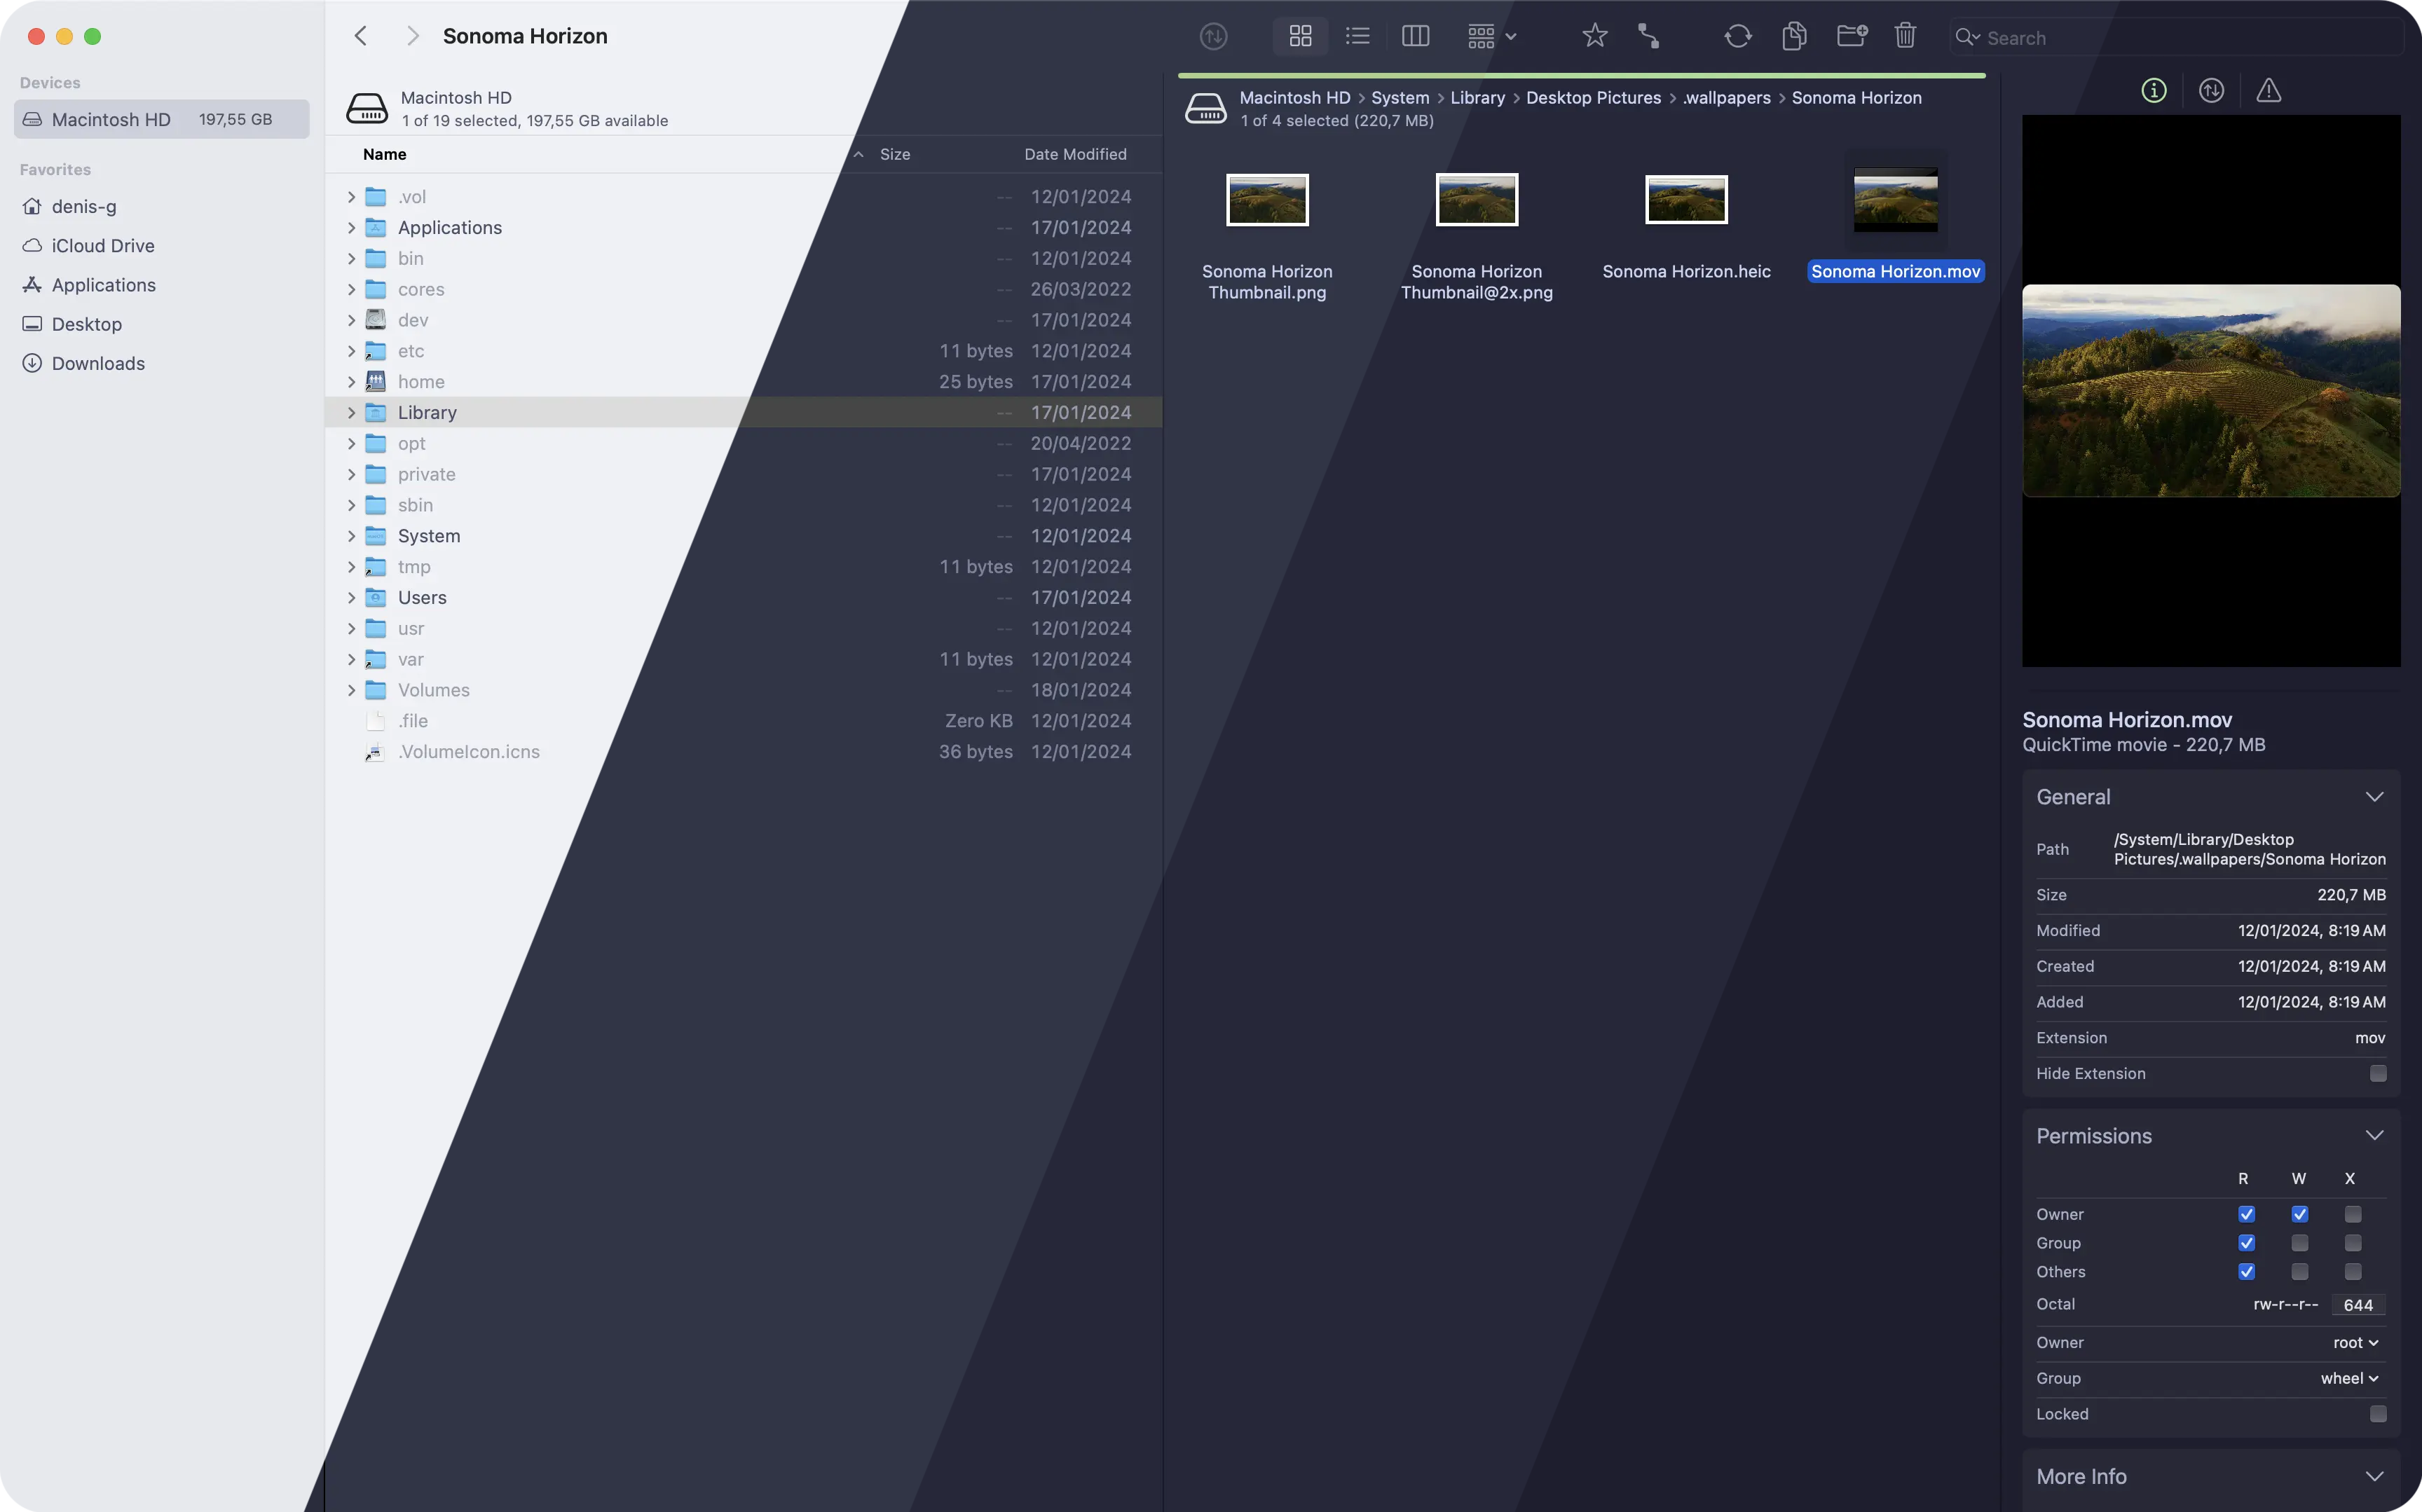
Task: Click the copy files toolbar icon
Action: click(1794, 37)
